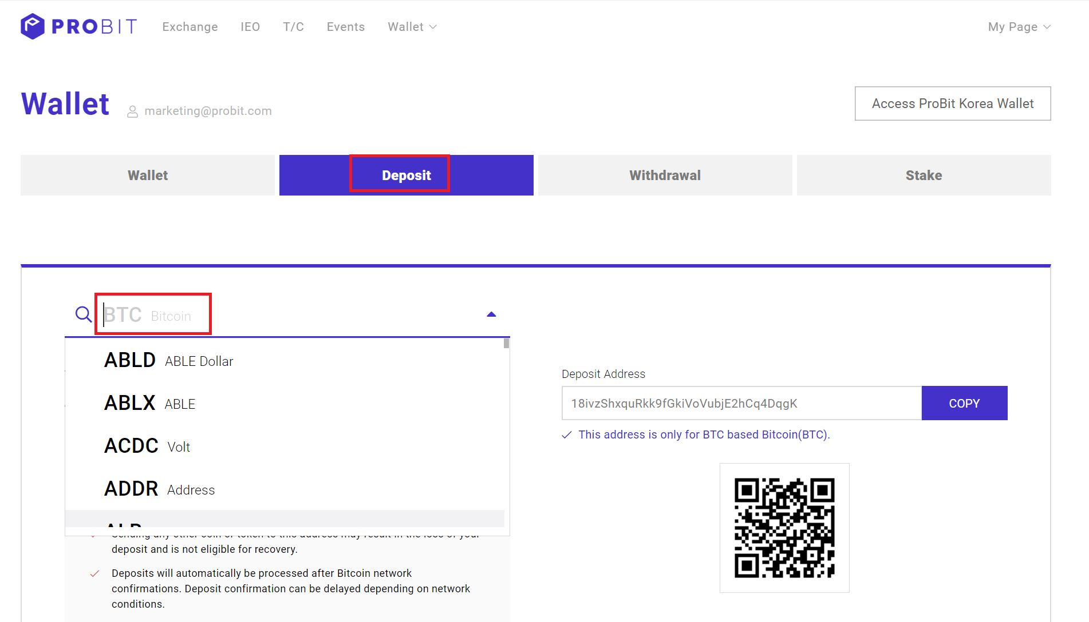This screenshot has height=622, width=1089.
Task: Click the BTC-only address notice text
Action: coord(704,434)
